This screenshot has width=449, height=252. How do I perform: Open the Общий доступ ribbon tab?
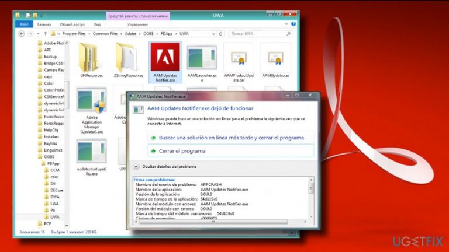72,24
